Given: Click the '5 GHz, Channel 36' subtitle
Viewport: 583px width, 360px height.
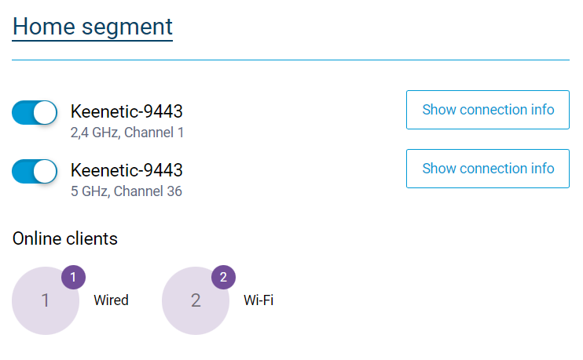Looking at the screenshot, I should (126, 191).
